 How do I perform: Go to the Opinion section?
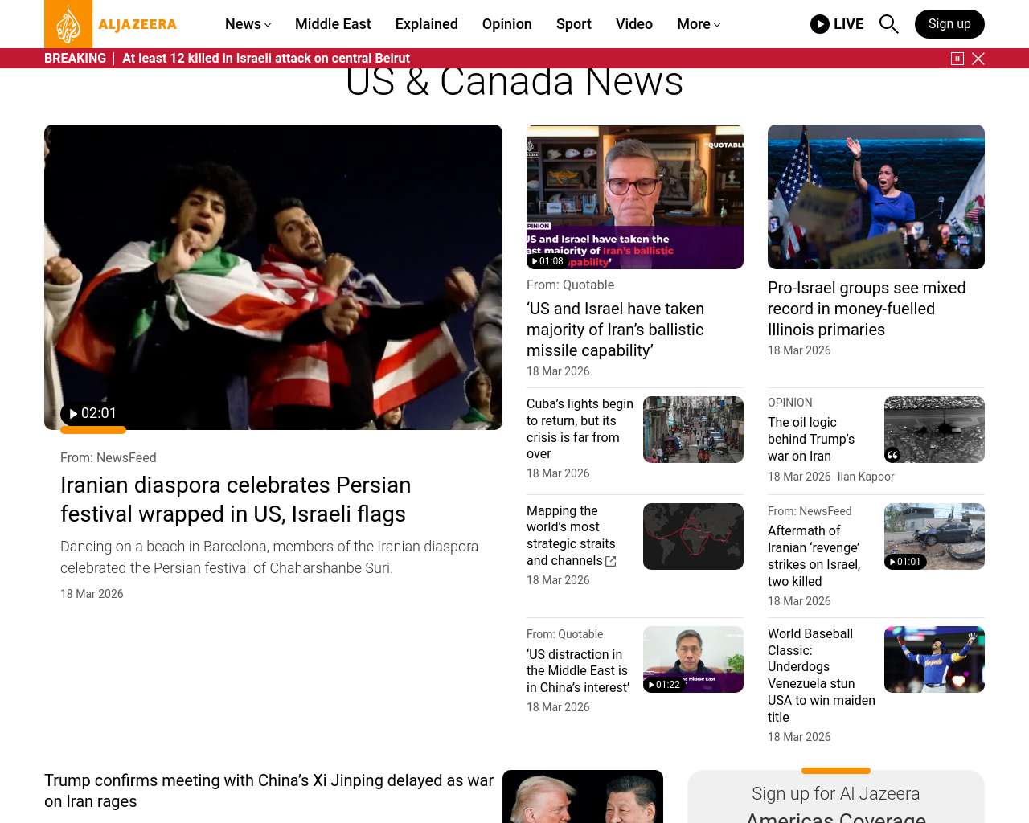click(506, 24)
